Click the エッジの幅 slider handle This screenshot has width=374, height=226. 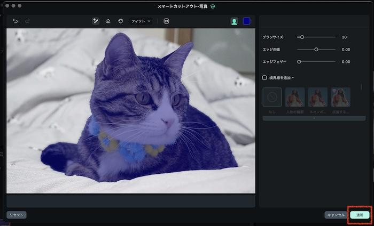[316, 50]
